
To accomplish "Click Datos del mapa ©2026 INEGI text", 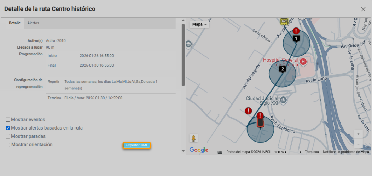I will tap(248, 152).
